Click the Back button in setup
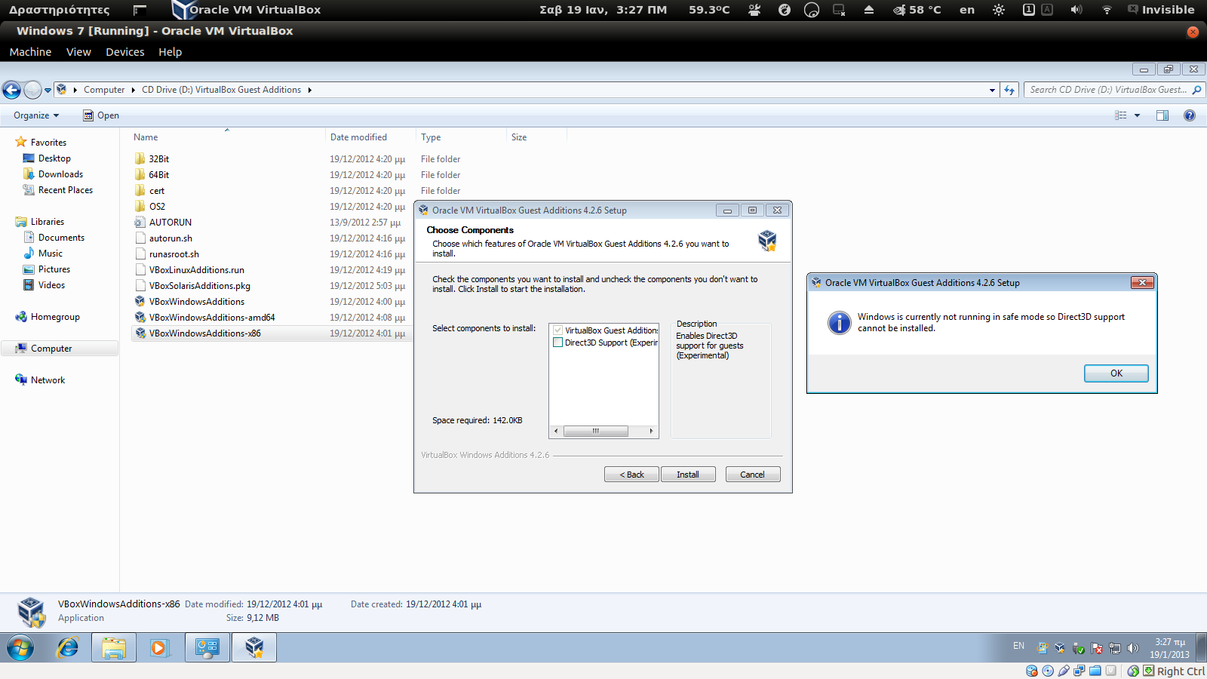The height and width of the screenshot is (679, 1207). (x=632, y=475)
